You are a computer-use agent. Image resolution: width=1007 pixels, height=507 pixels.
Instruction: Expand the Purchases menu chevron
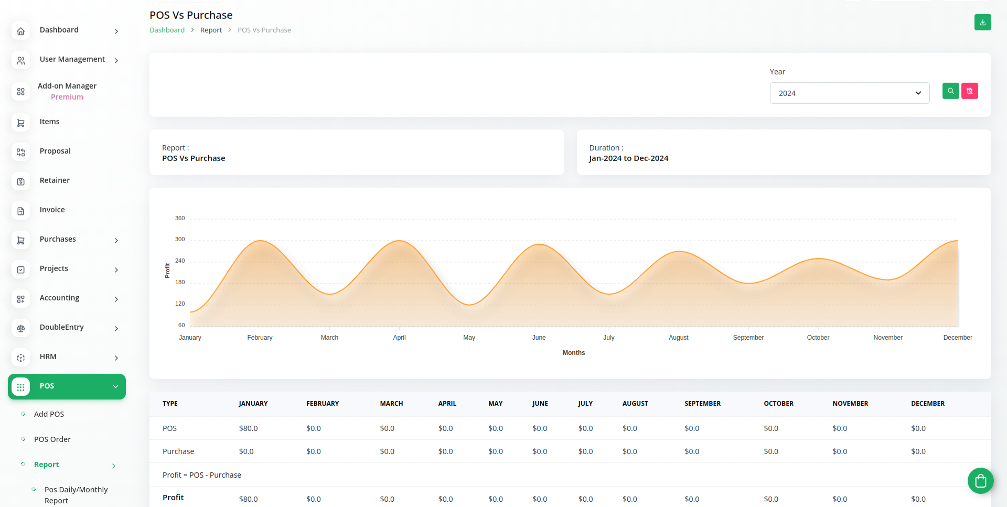point(116,241)
